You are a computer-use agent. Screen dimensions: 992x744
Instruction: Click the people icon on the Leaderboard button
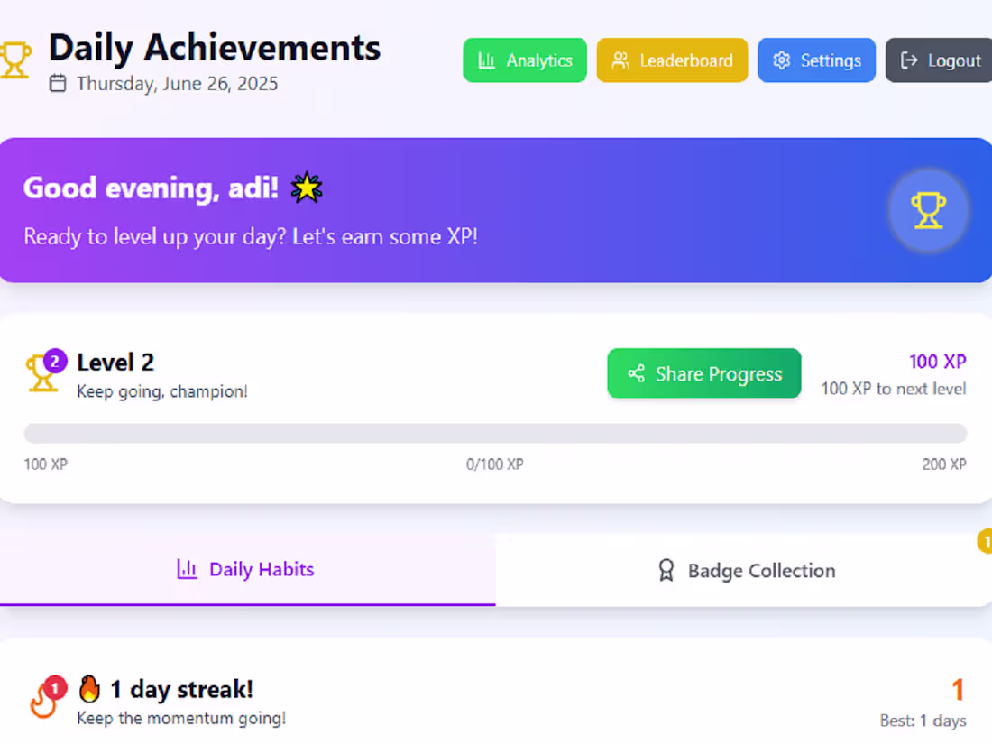619,60
